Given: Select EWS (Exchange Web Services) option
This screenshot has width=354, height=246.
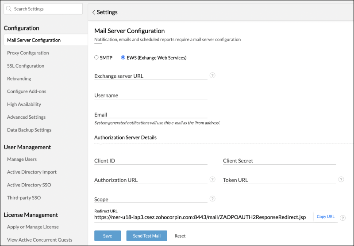Looking at the screenshot, I should pyautogui.click(x=123, y=57).
